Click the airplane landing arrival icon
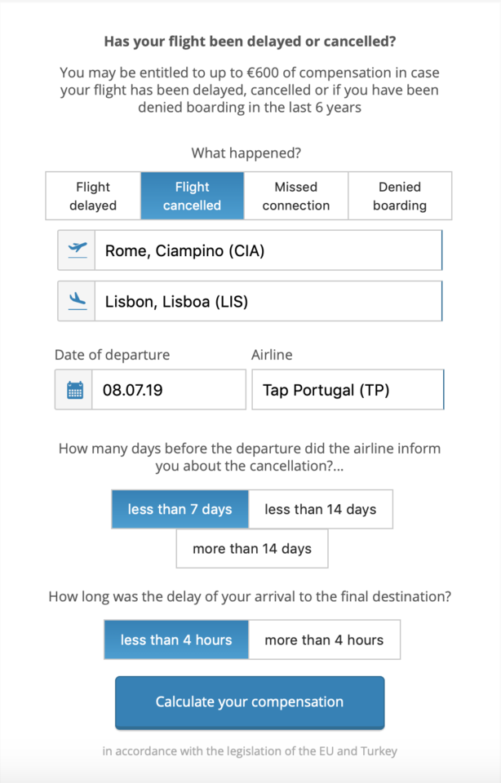This screenshot has height=783, width=501. click(x=77, y=301)
